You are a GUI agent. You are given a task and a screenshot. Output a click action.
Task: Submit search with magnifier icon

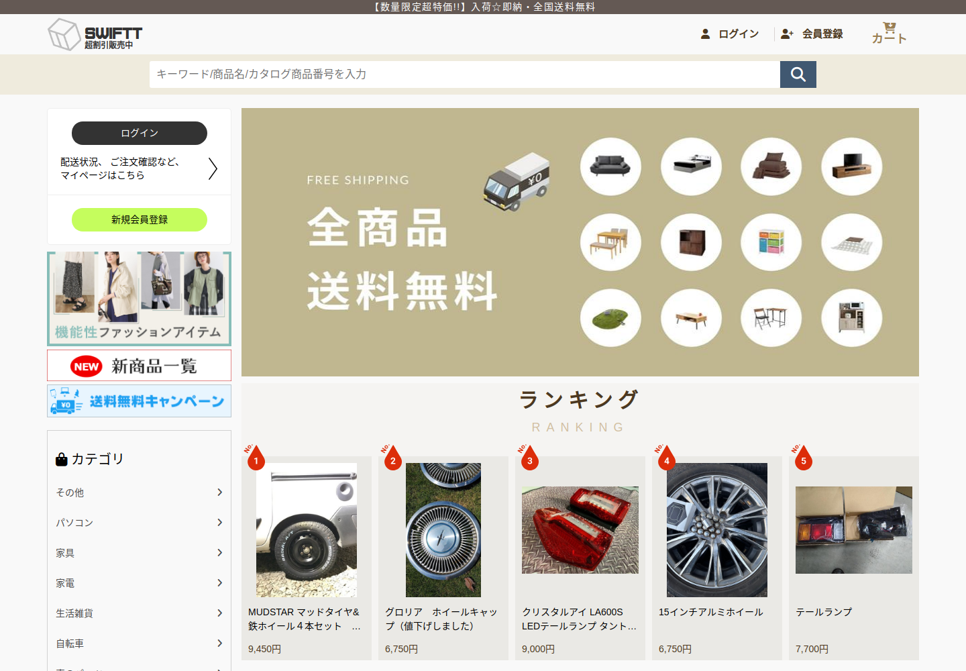coord(798,74)
